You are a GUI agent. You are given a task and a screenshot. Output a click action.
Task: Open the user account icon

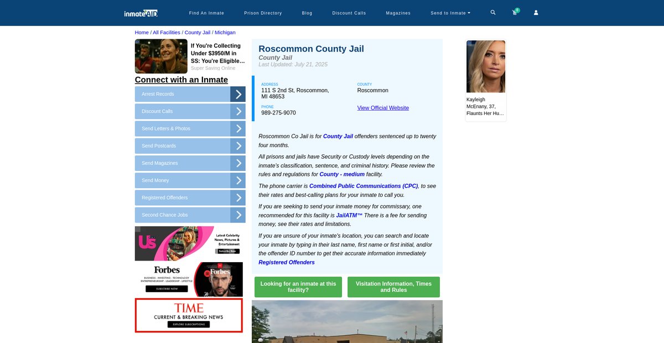[536, 12]
